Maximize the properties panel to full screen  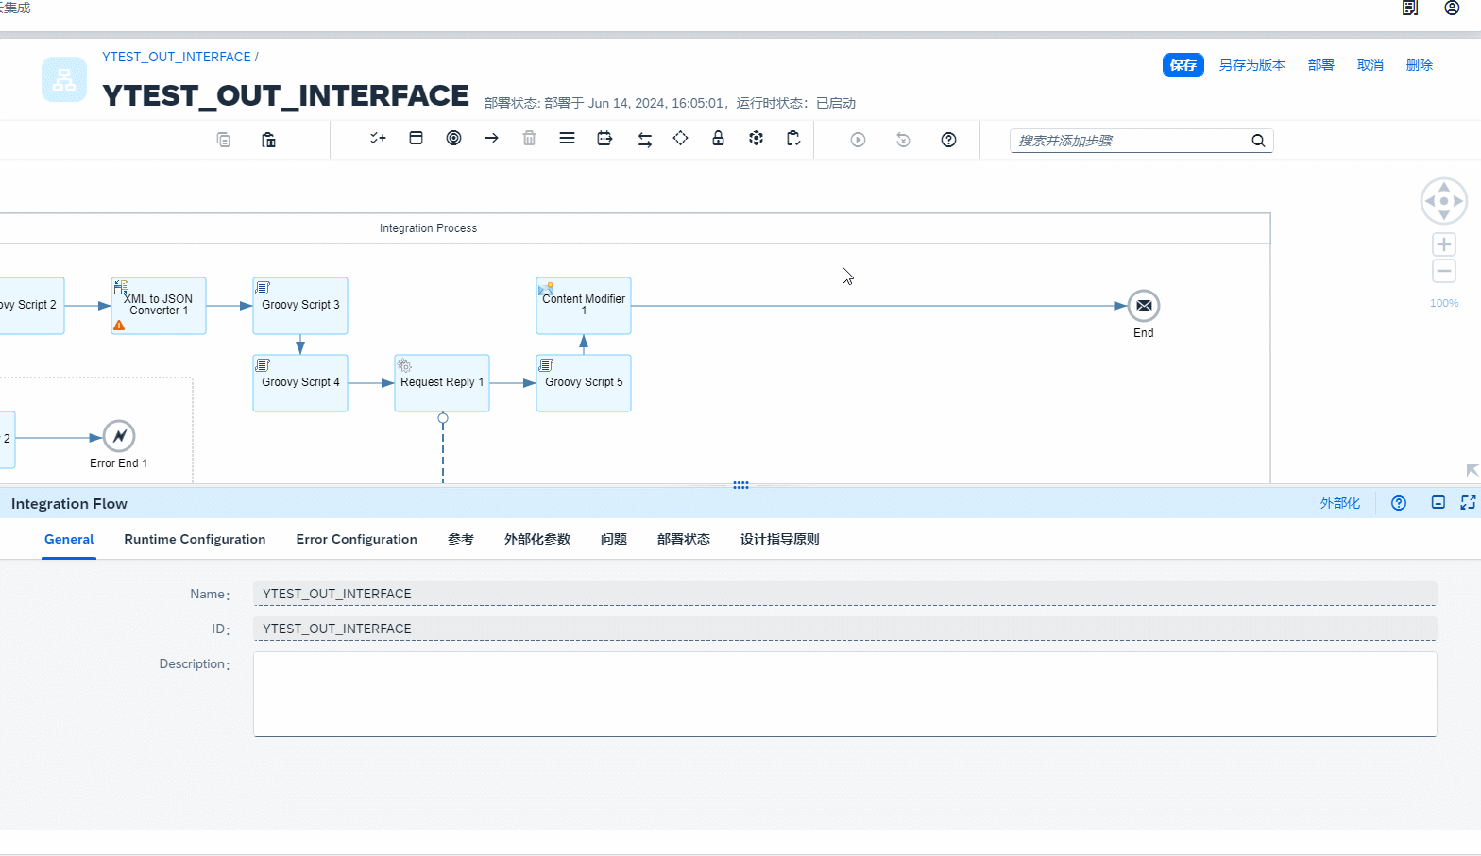[1468, 503]
